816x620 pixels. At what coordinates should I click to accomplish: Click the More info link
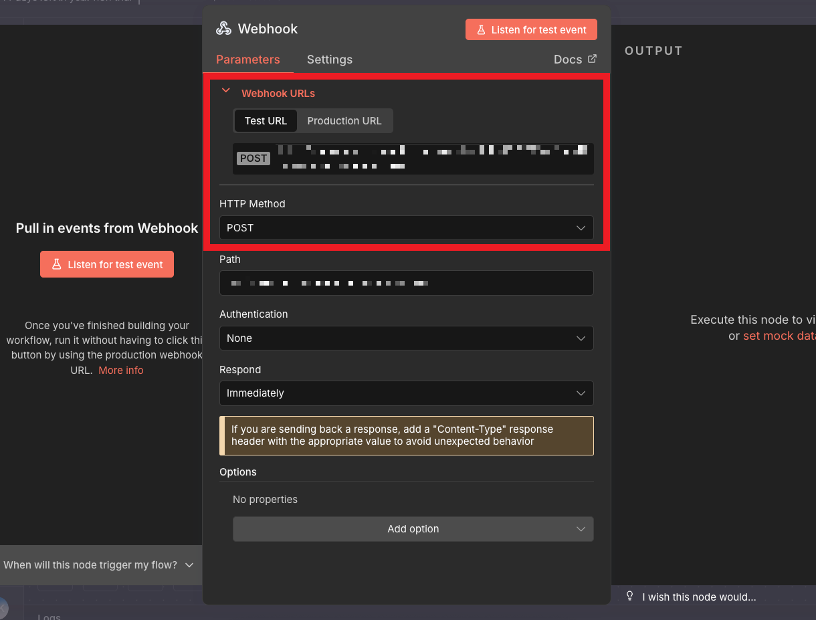point(121,370)
